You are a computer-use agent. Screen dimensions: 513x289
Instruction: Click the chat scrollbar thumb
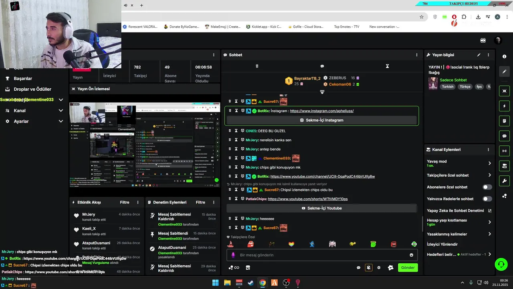422,224
